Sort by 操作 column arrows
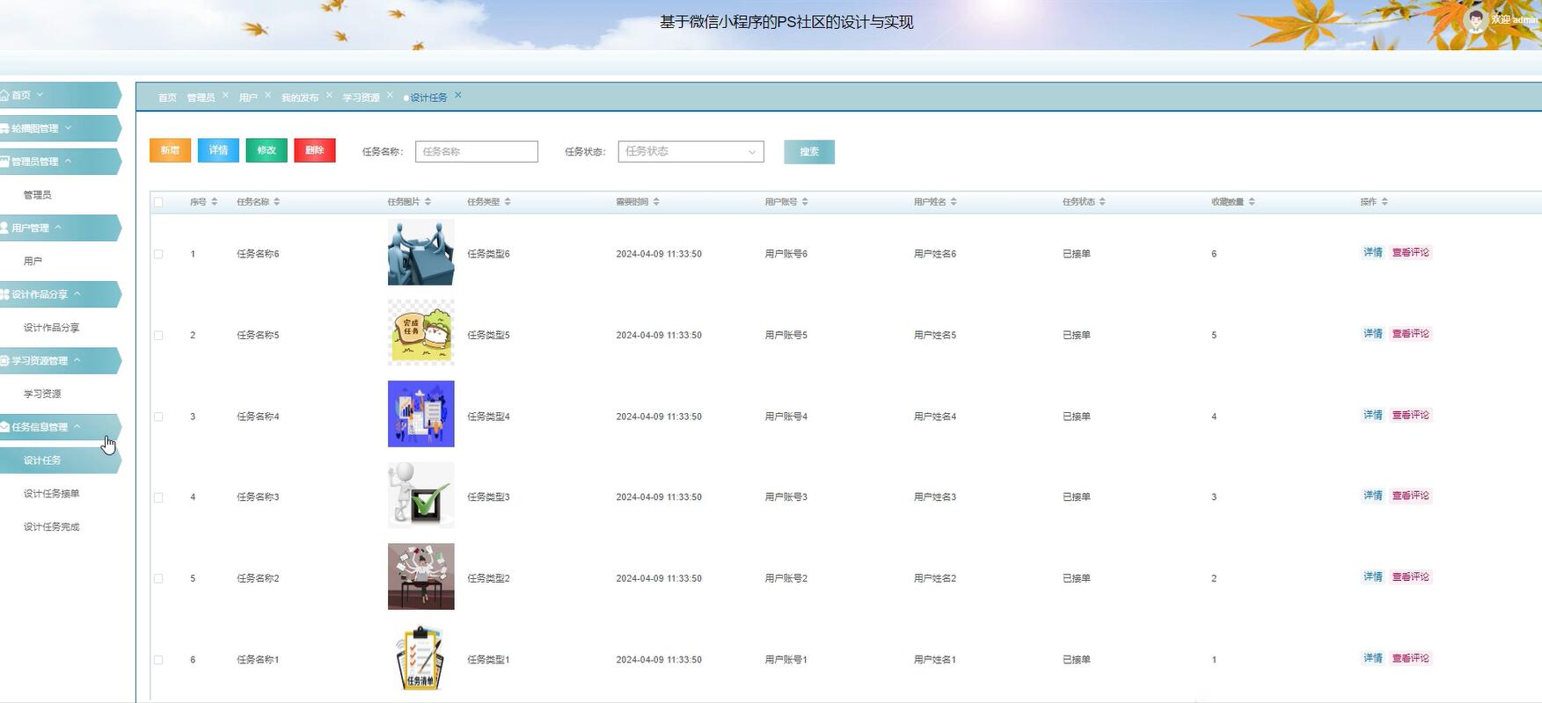Viewport: 1542px width, 703px height. [1385, 202]
